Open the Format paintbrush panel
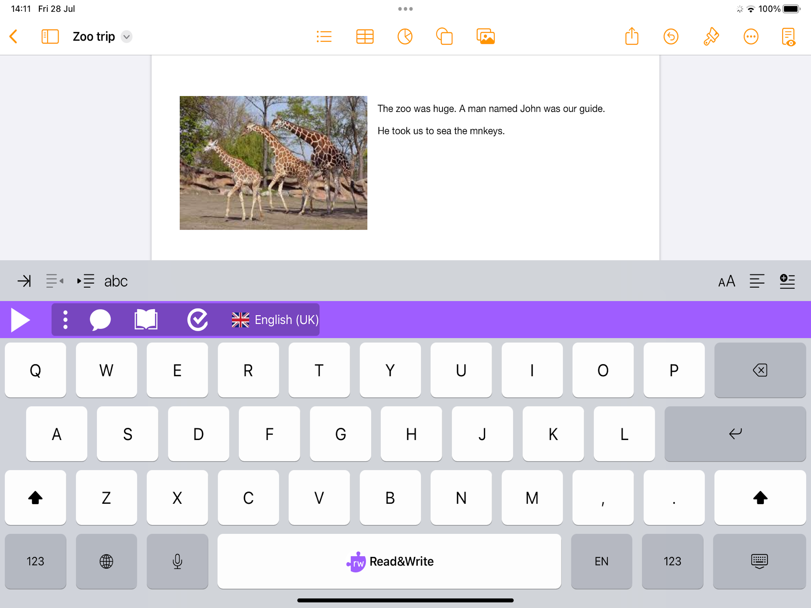Image resolution: width=811 pixels, height=608 pixels. tap(711, 37)
